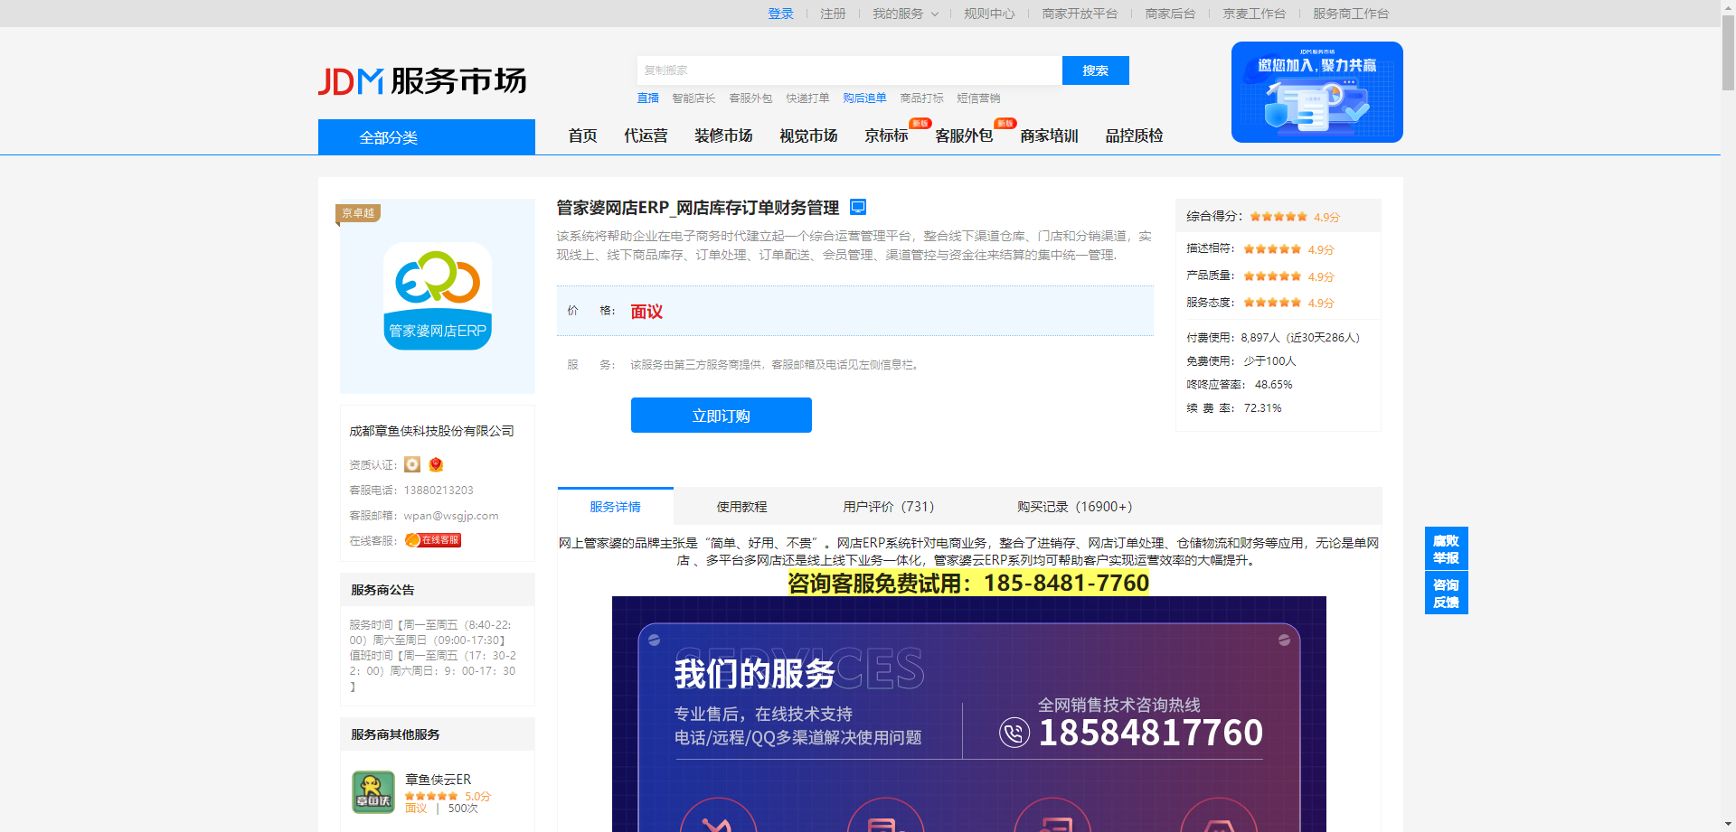Screen dimensions: 1736x832
Task: Click the 京卓越 badge on product image
Action: click(358, 213)
